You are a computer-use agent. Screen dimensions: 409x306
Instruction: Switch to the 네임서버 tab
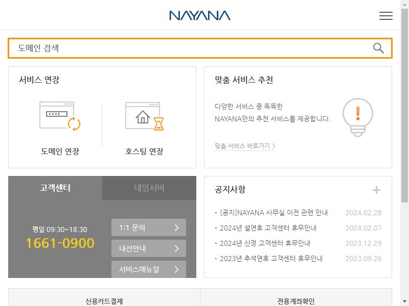149,188
